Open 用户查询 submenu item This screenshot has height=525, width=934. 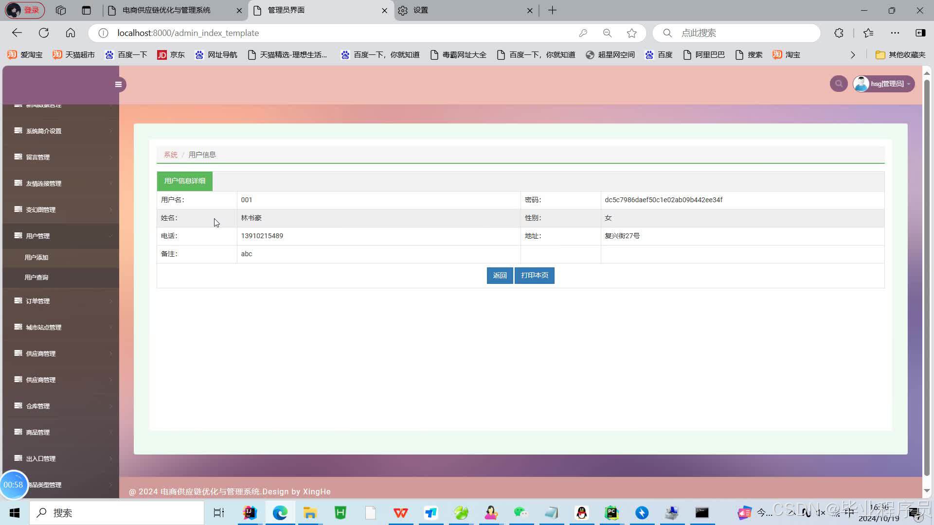click(36, 278)
